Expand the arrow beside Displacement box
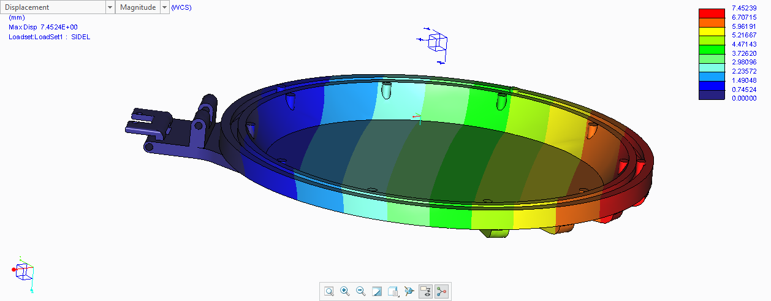The image size is (771, 301). pyautogui.click(x=110, y=7)
